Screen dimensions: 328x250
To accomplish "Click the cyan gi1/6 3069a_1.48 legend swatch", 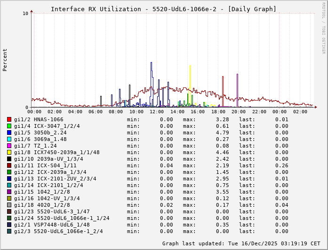I will (x=9, y=139).
